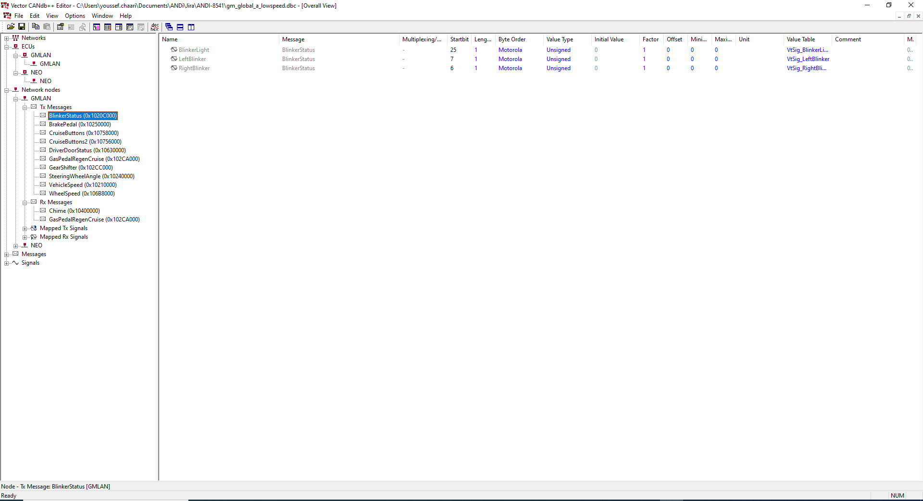Select the BrakePedal Tx message
Viewport: 923px width, 501px height.
point(80,124)
